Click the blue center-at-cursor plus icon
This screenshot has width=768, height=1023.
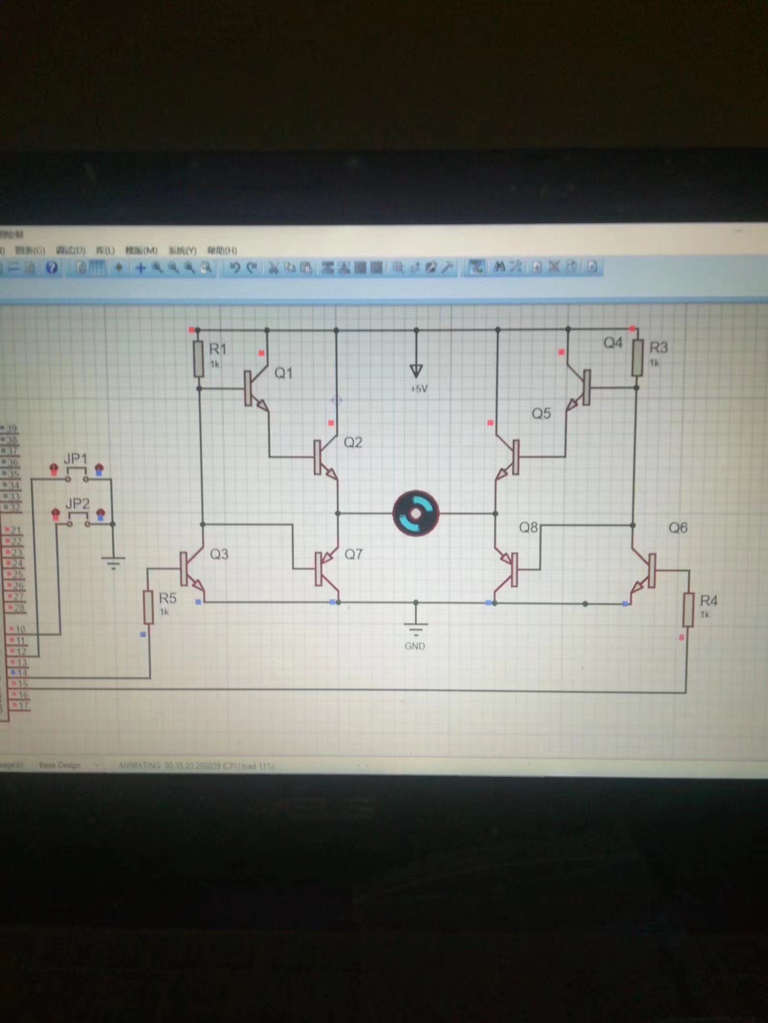[140, 268]
